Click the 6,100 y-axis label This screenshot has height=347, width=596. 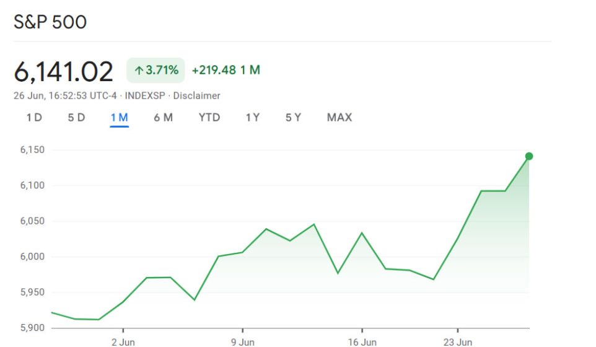(32, 185)
